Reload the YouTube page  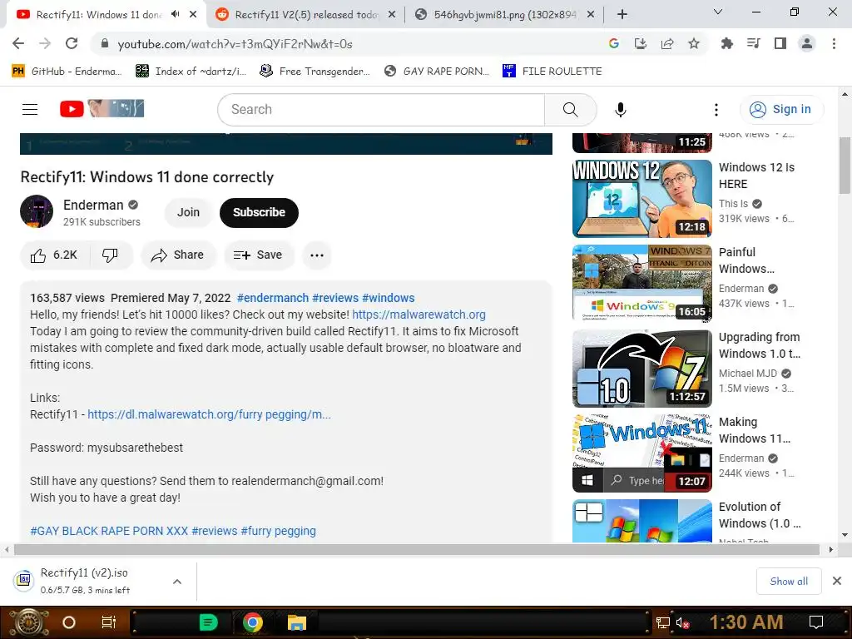72,43
